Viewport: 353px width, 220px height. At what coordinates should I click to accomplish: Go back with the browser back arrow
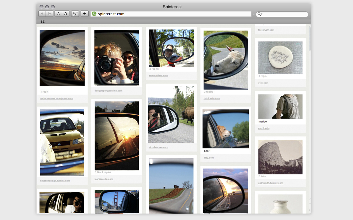(42, 14)
